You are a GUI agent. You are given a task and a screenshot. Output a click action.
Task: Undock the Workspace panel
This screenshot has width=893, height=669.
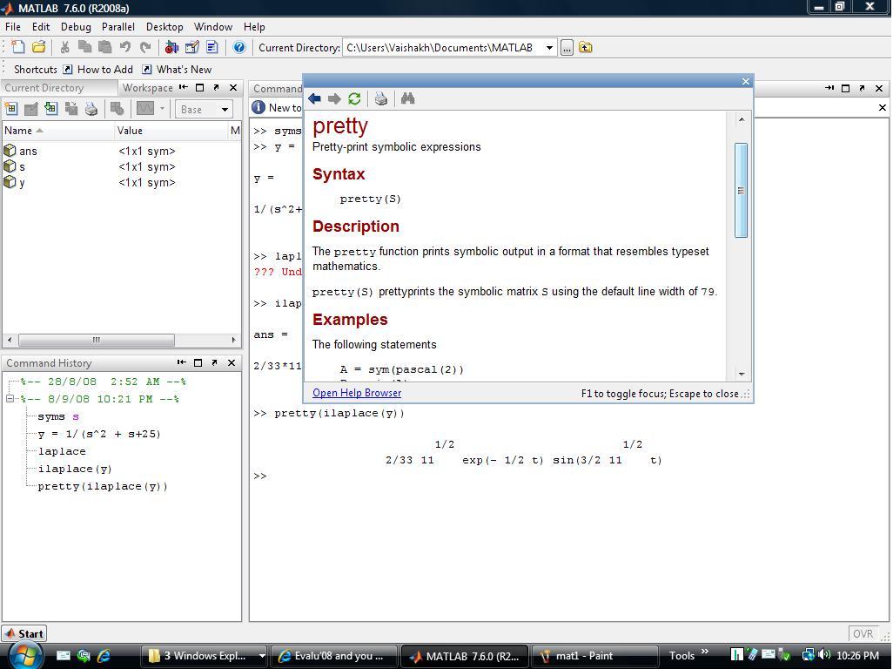(215, 87)
